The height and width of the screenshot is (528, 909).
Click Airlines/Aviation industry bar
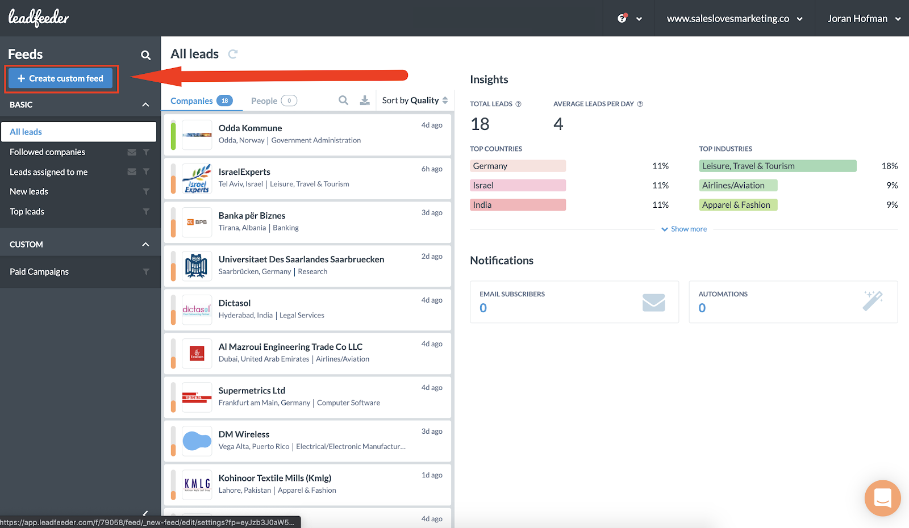739,185
